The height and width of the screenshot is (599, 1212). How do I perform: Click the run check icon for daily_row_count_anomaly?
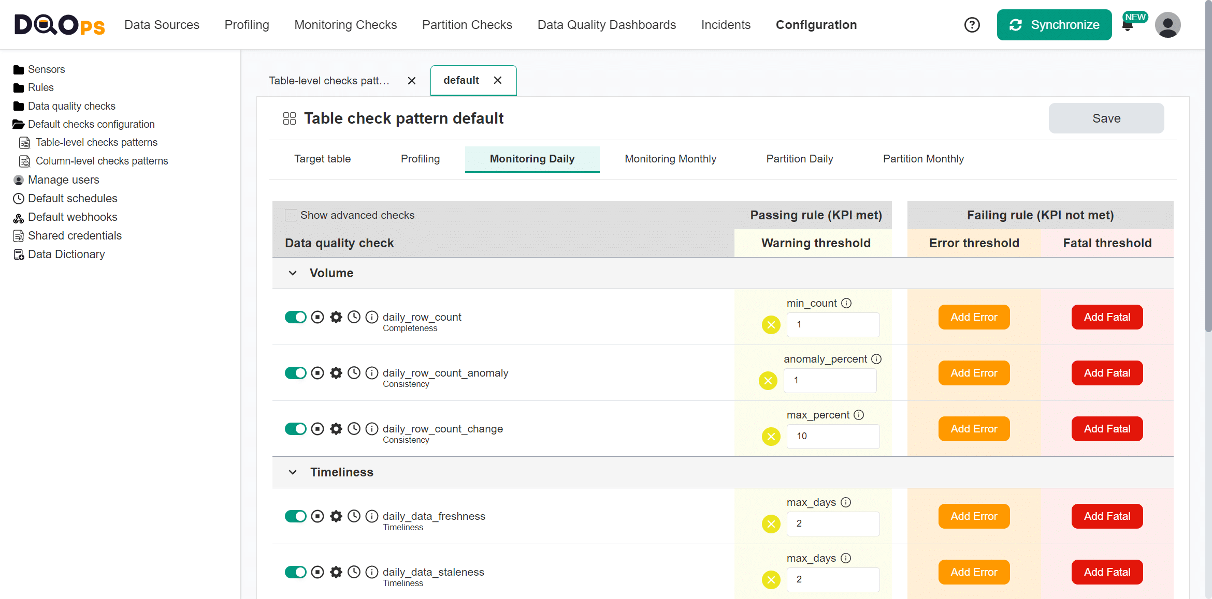[x=318, y=373]
